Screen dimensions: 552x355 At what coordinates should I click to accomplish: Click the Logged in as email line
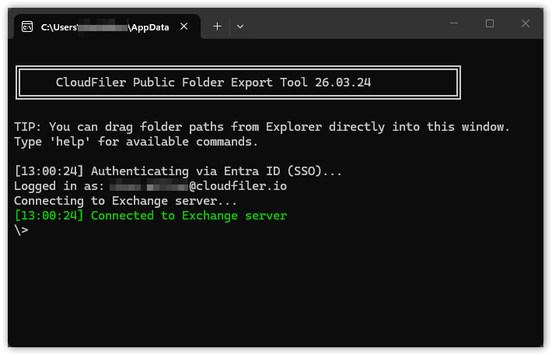pyautogui.click(x=155, y=186)
